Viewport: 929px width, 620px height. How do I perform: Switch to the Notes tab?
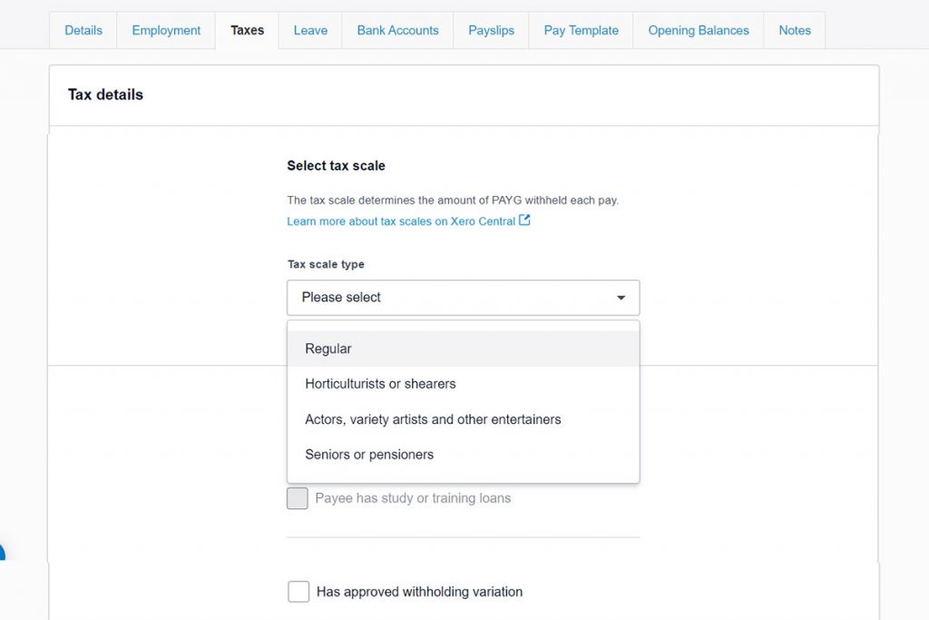coord(794,30)
